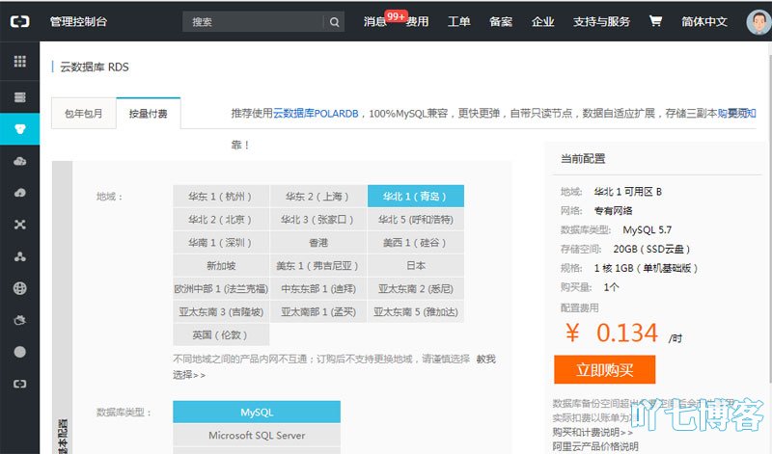This screenshot has width=772, height=454.
Task: Open the solid circle sidebar icon
Action: point(19,352)
